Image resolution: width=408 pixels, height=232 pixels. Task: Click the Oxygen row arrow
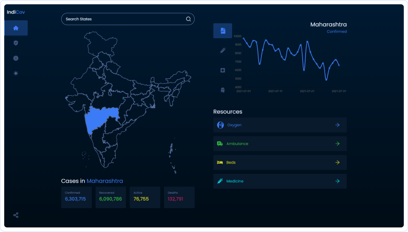tap(337, 125)
